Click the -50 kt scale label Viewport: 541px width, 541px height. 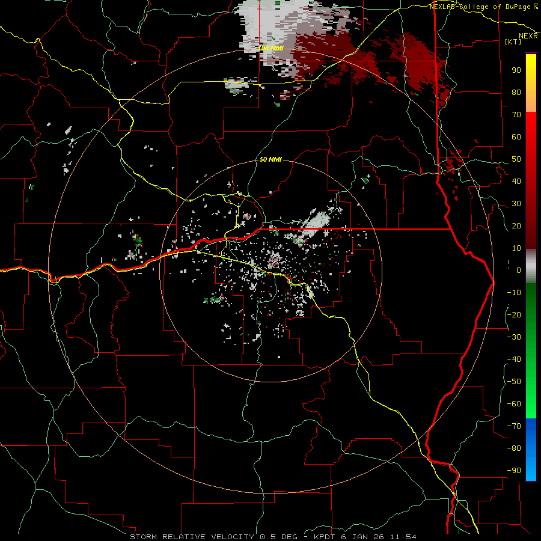[x=514, y=382]
